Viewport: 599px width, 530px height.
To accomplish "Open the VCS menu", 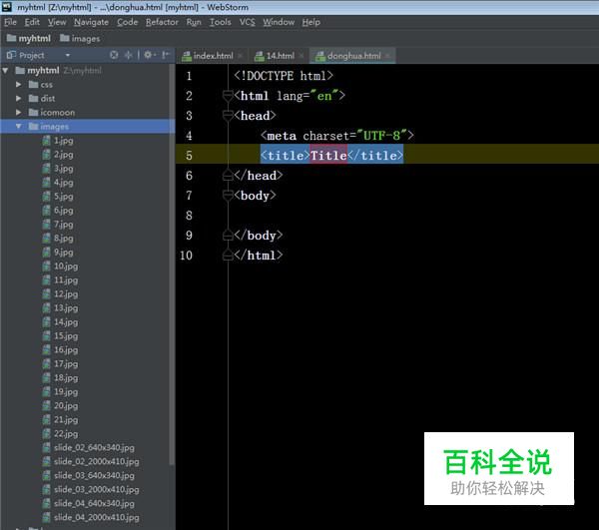I will [x=248, y=22].
